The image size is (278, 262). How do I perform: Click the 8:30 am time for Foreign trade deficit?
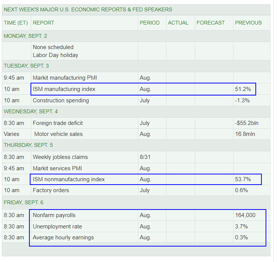(x=14, y=123)
